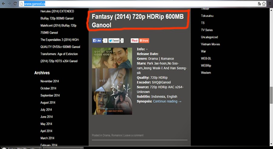273x149 pixels.
Task: Select the War category
Action: pos(203,51)
